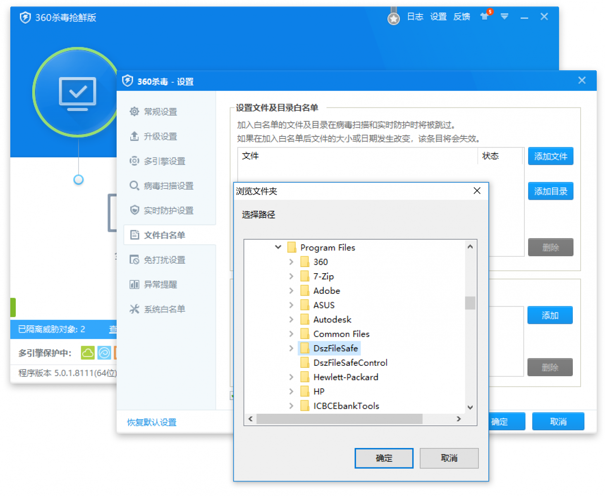Select the Hewlett-Packard folder label
The height and width of the screenshot is (496, 605).
pyautogui.click(x=346, y=377)
